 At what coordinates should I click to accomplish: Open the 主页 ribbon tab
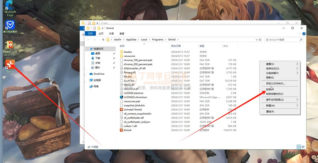tap(101, 34)
